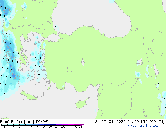The width and height of the screenshot is (166, 128).
Task: Click the forecast offset '(00+24)'
Action: tap(157, 122)
